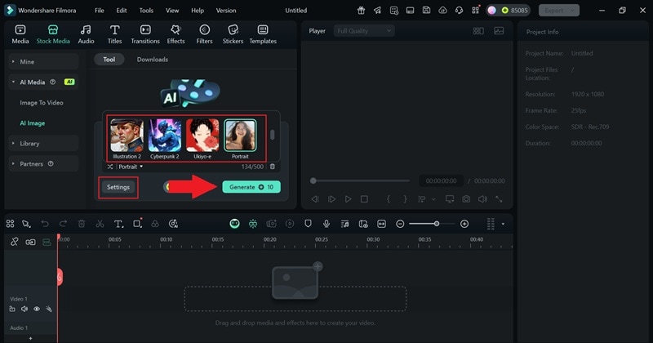Screen dimensions: 653x343
Task: Click the Delete trash icon in timeline toolbar
Action: click(x=82, y=224)
